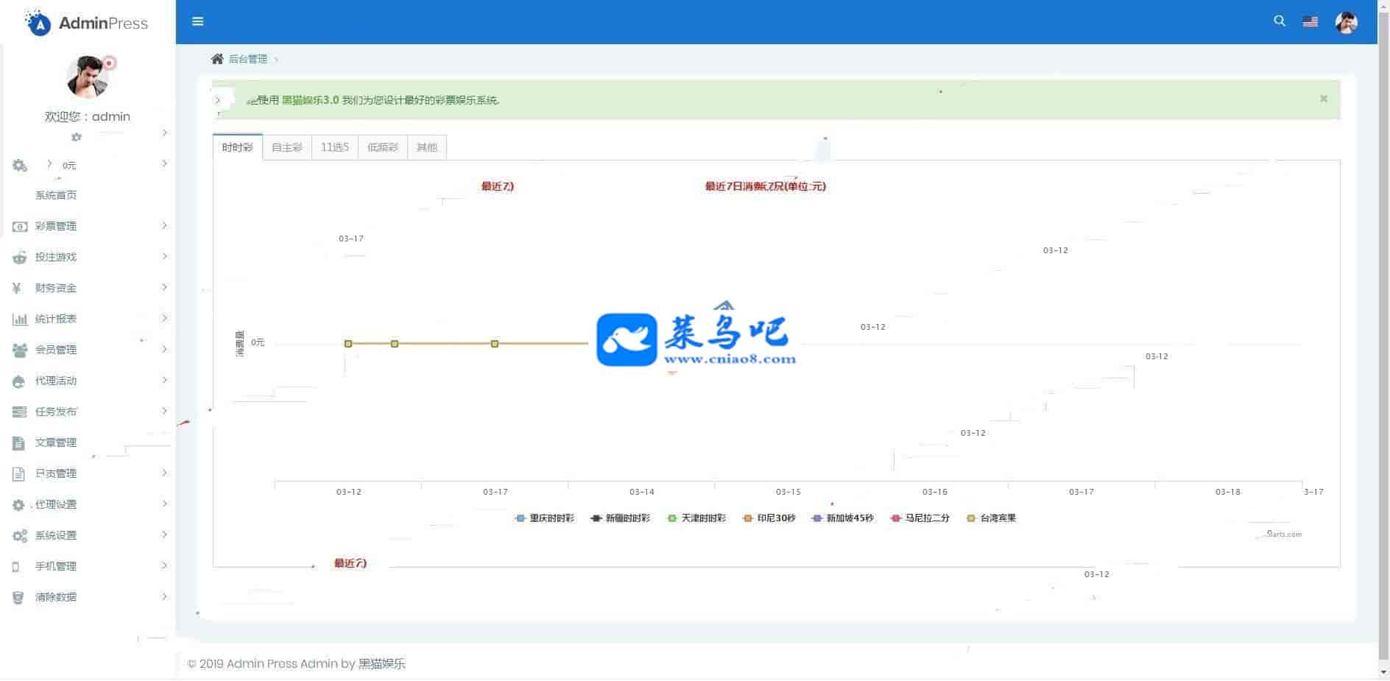The image size is (1390, 681).
Task: Expand the 投注游戏 submenu chevron
Action: pos(164,256)
